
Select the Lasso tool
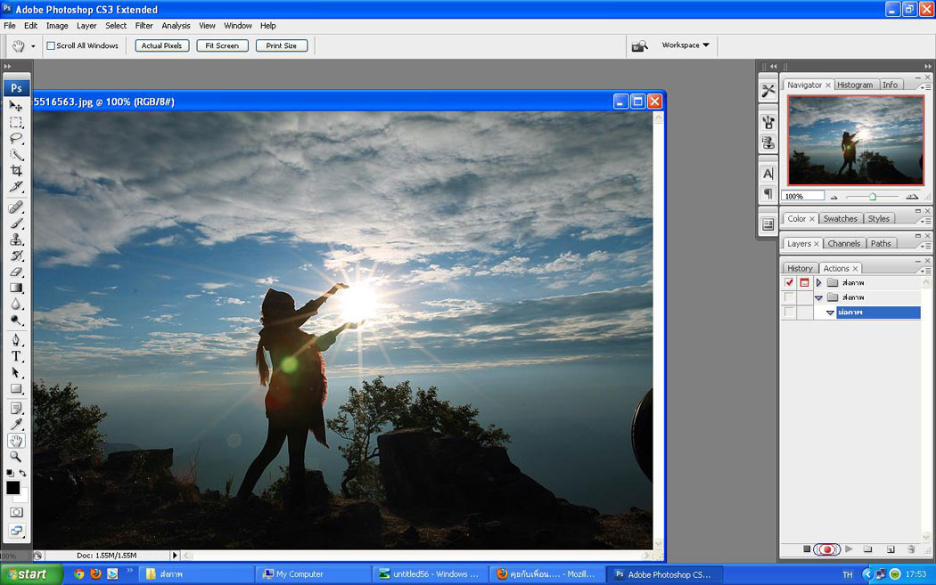tap(16, 139)
